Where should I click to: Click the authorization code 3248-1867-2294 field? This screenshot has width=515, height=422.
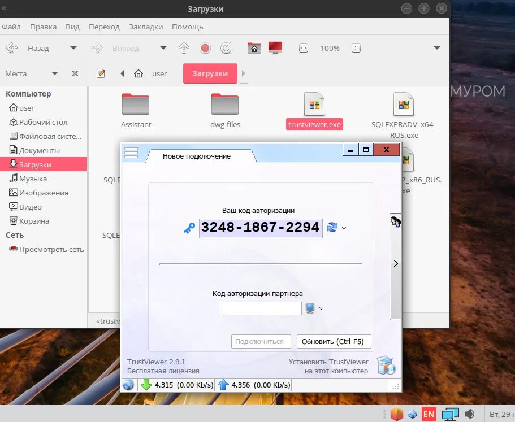(x=261, y=228)
